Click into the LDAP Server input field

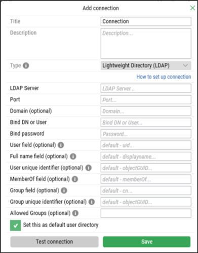(146, 88)
